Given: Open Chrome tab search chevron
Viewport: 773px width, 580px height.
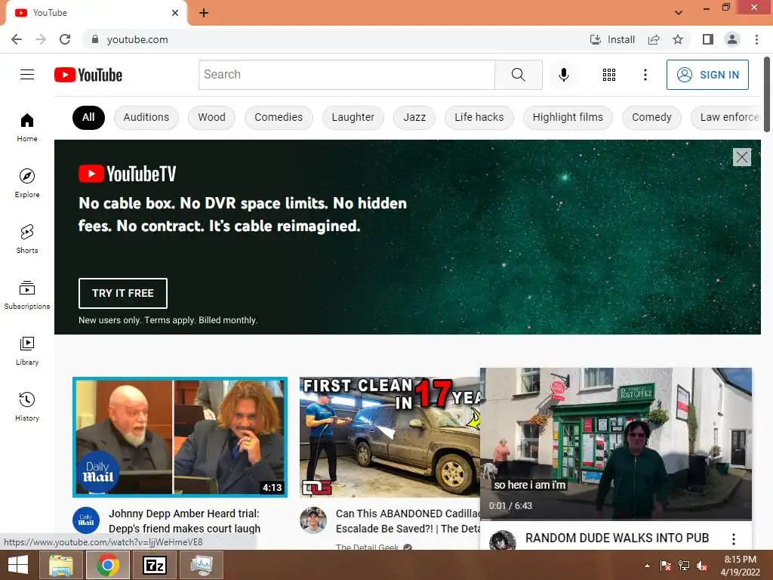Looking at the screenshot, I should point(679,12).
